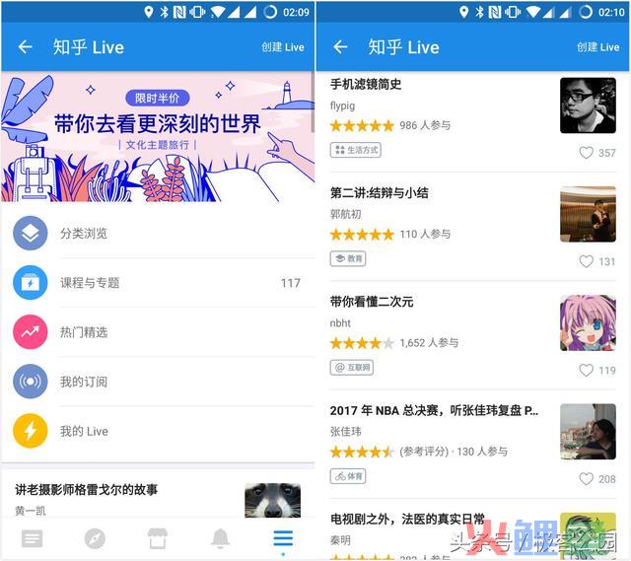Open 课程与专题 courses icon
This screenshot has width=631, height=561.
pos(31,283)
